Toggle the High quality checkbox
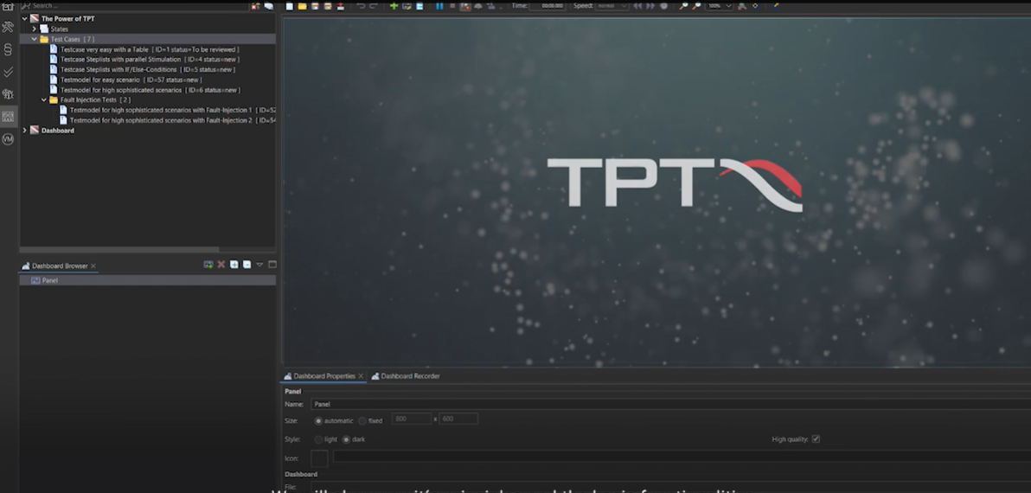The height and width of the screenshot is (493, 1031). [816, 439]
